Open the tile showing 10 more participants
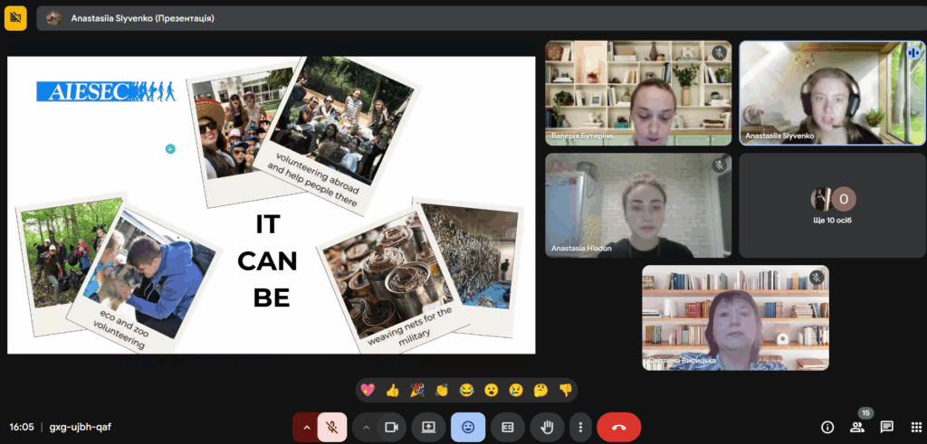The height and width of the screenshot is (444, 927). 832,205
